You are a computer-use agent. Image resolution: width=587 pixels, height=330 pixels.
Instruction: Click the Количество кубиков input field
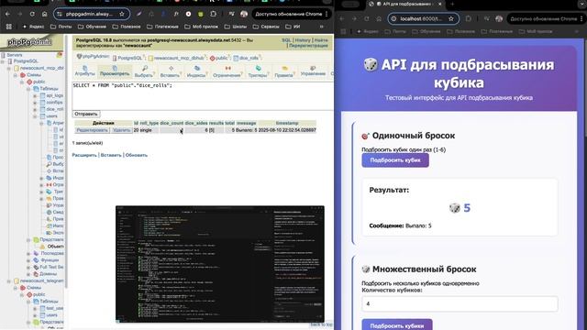tap(460, 303)
